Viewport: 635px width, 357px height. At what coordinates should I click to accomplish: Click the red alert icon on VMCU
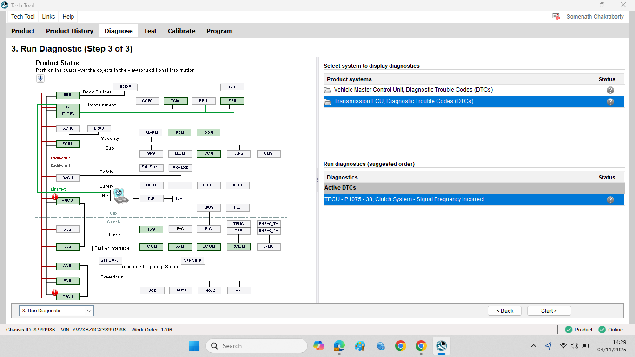point(55,197)
